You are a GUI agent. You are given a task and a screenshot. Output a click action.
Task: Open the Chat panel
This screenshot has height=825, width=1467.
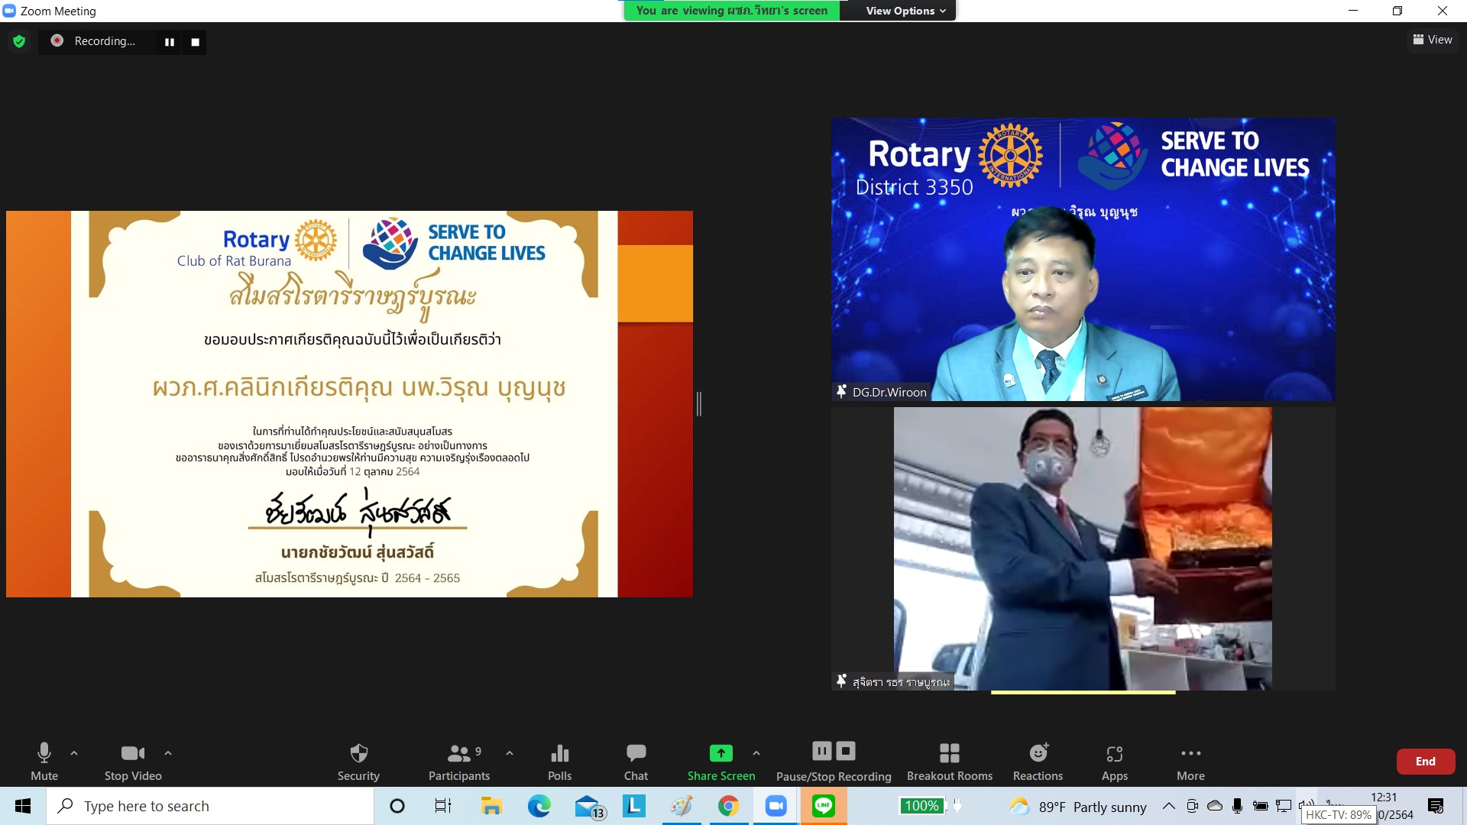pyautogui.click(x=636, y=761)
